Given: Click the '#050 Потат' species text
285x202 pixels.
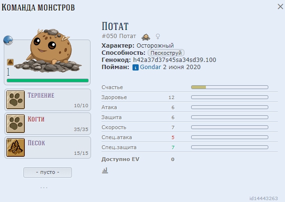Looking at the screenshot, I should 119,36.
